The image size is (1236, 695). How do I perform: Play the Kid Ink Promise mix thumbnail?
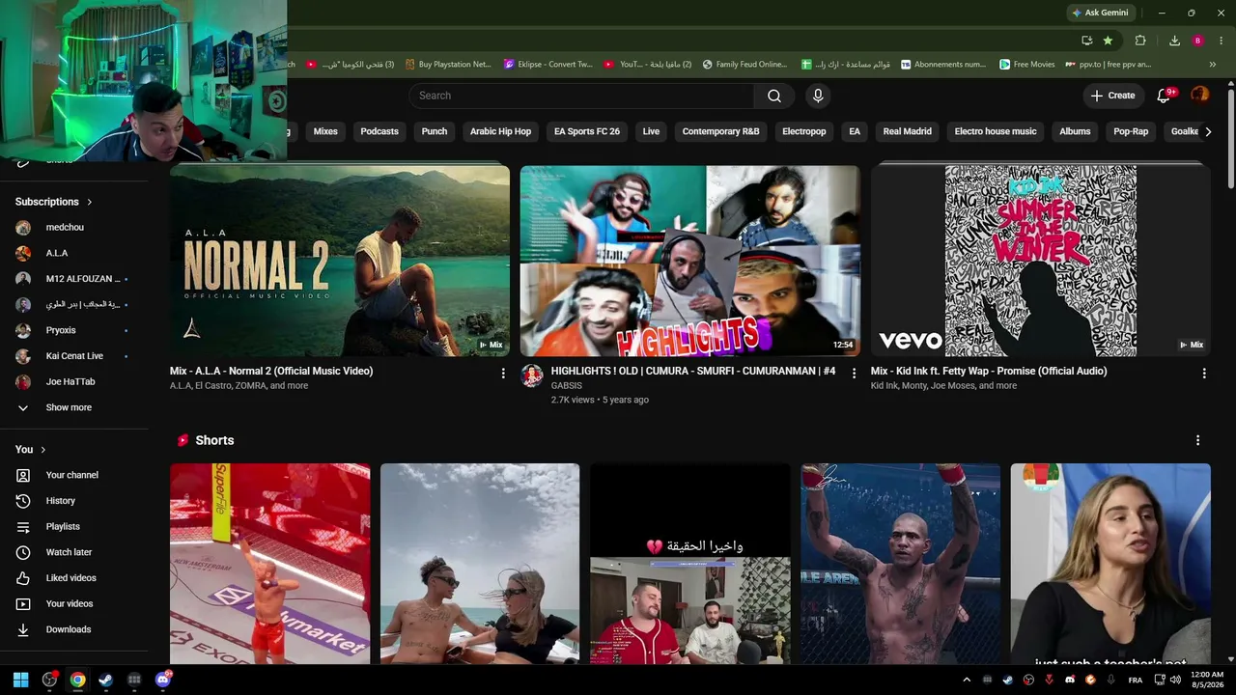coord(1041,261)
